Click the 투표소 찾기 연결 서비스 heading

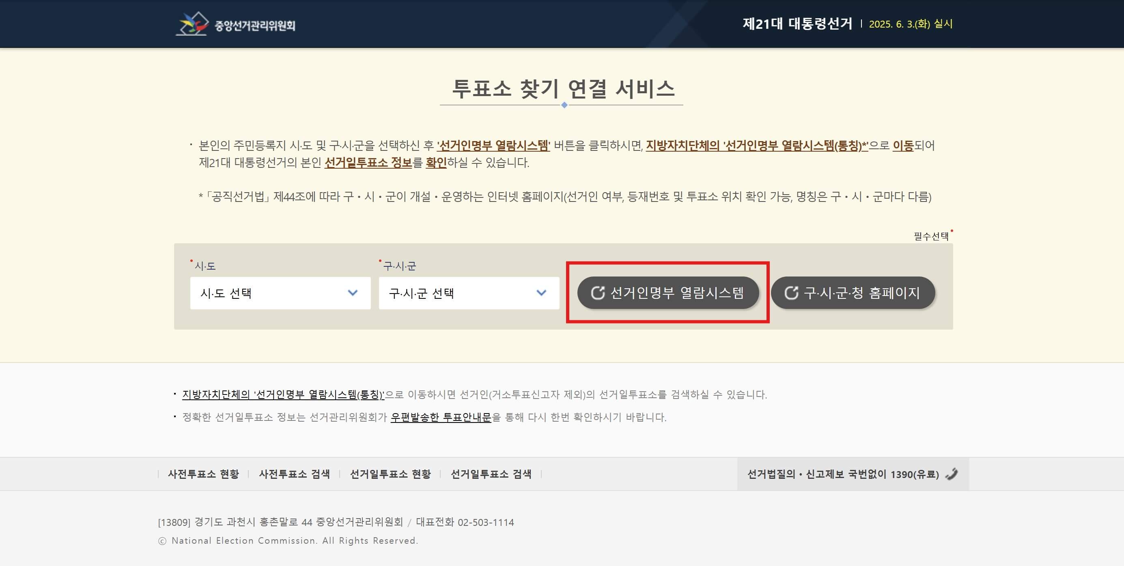click(563, 88)
